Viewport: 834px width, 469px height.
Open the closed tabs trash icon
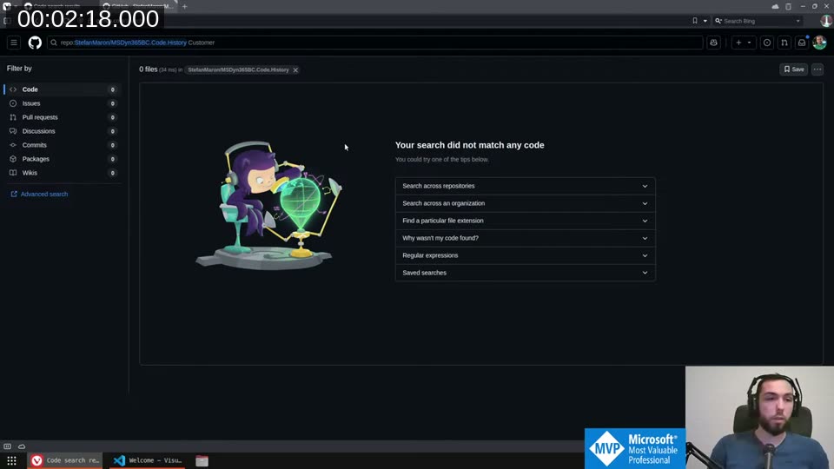click(788, 6)
